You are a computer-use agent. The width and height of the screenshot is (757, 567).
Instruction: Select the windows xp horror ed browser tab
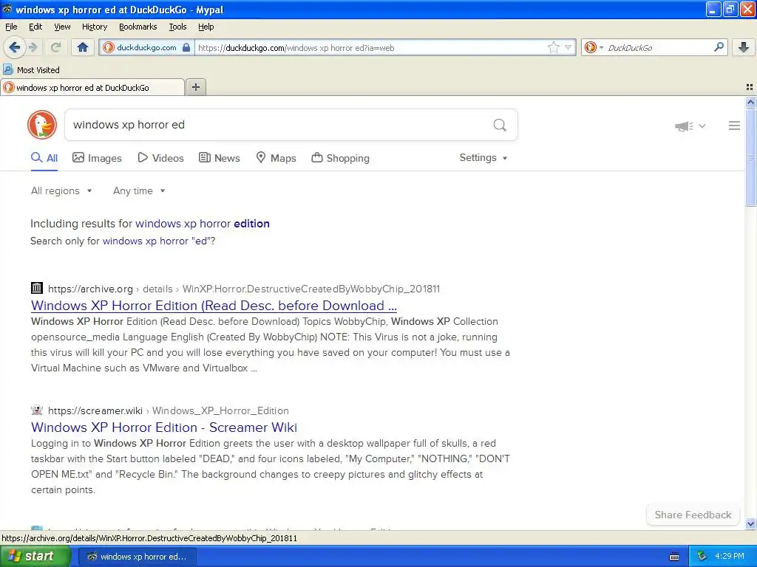[92, 87]
